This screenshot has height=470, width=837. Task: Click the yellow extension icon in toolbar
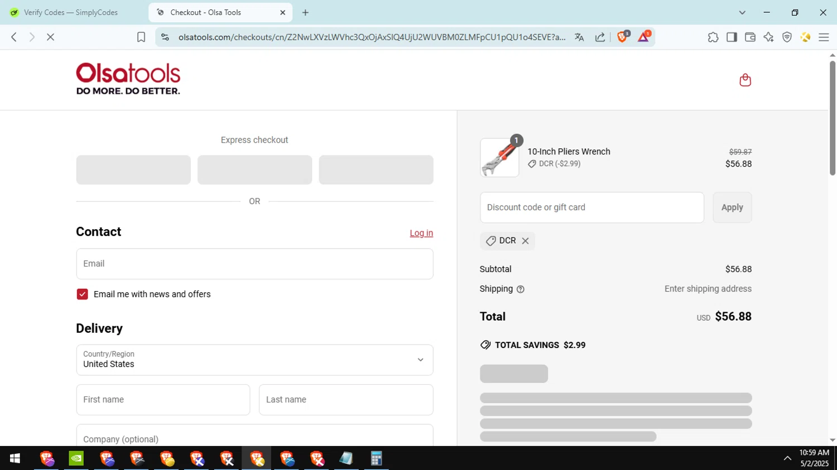(805, 37)
